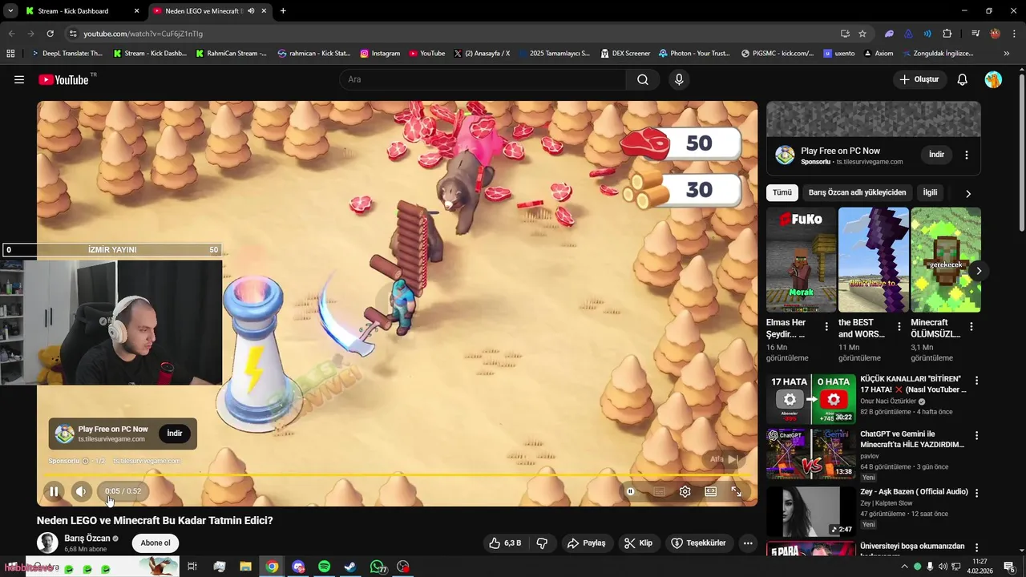Click sidebar ad İndir button
Screen dimensions: 1026x577
point(936,154)
